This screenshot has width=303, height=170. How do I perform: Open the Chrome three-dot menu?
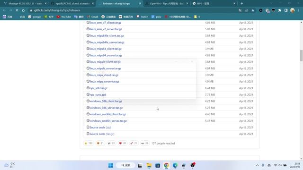[299, 10]
